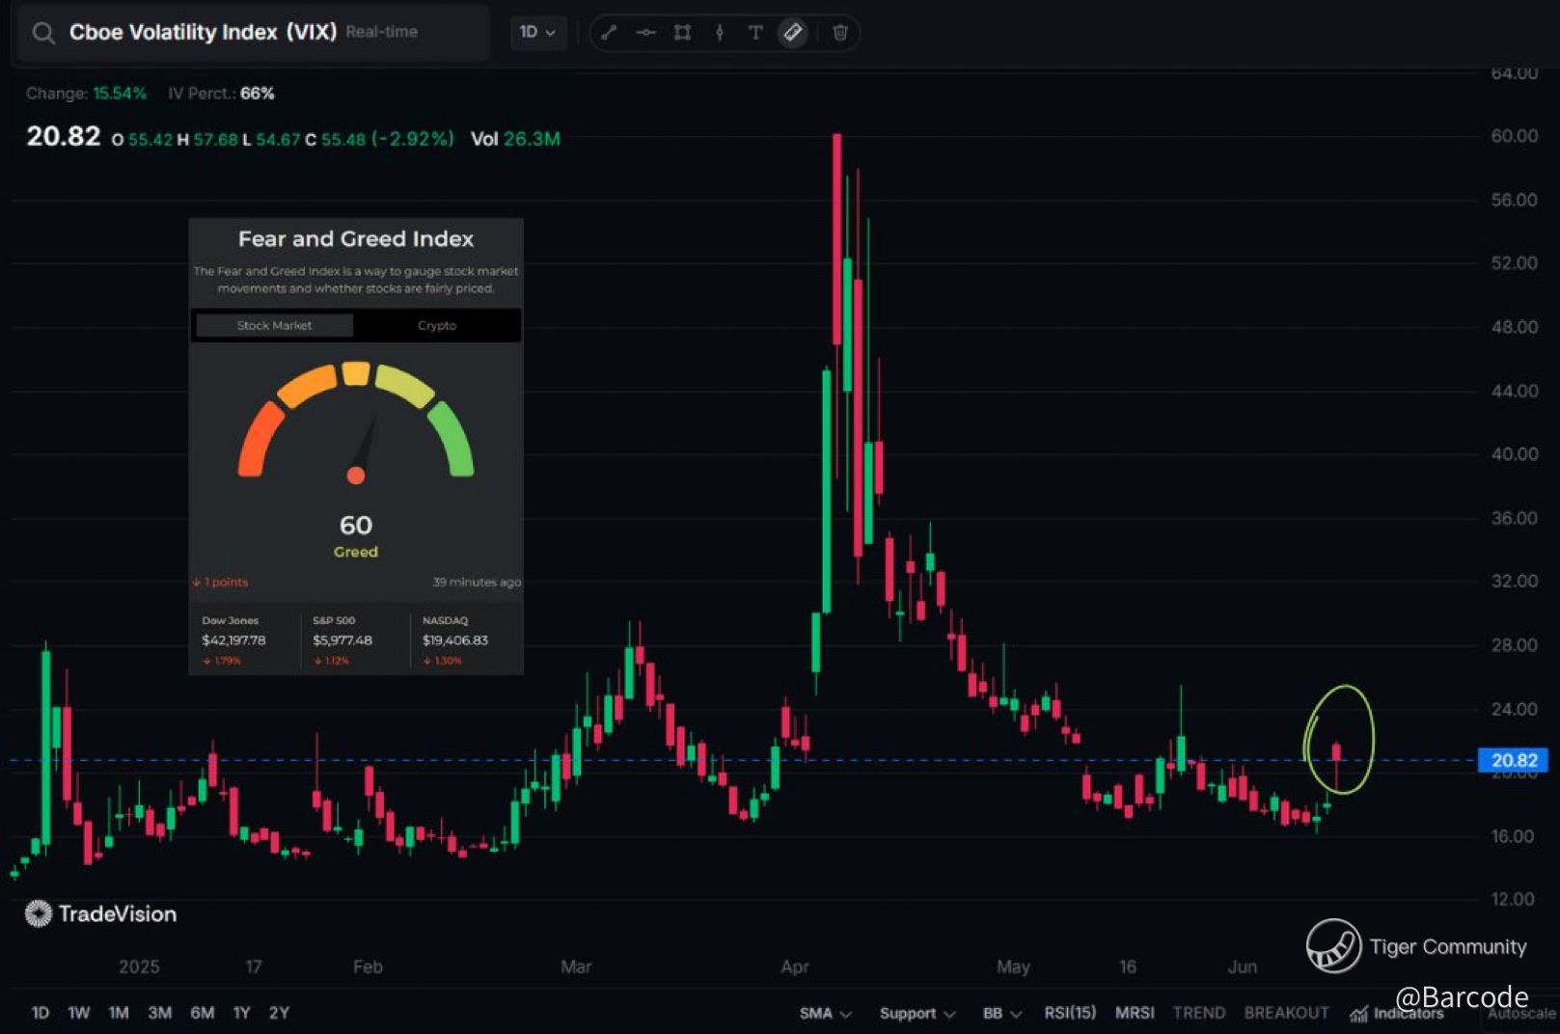Image resolution: width=1560 pixels, height=1034 pixels.
Task: Select the vertical line drawing tool
Action: [x=719, y=33]
